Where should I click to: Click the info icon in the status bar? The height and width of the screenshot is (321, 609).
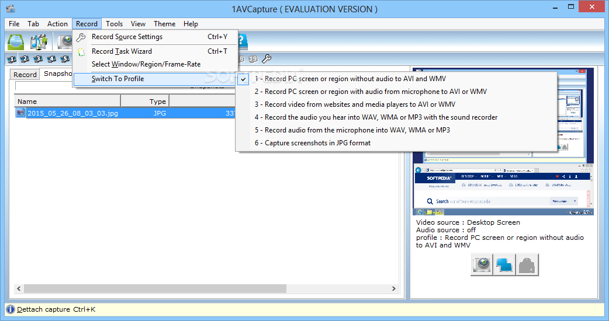pos(11,309)
